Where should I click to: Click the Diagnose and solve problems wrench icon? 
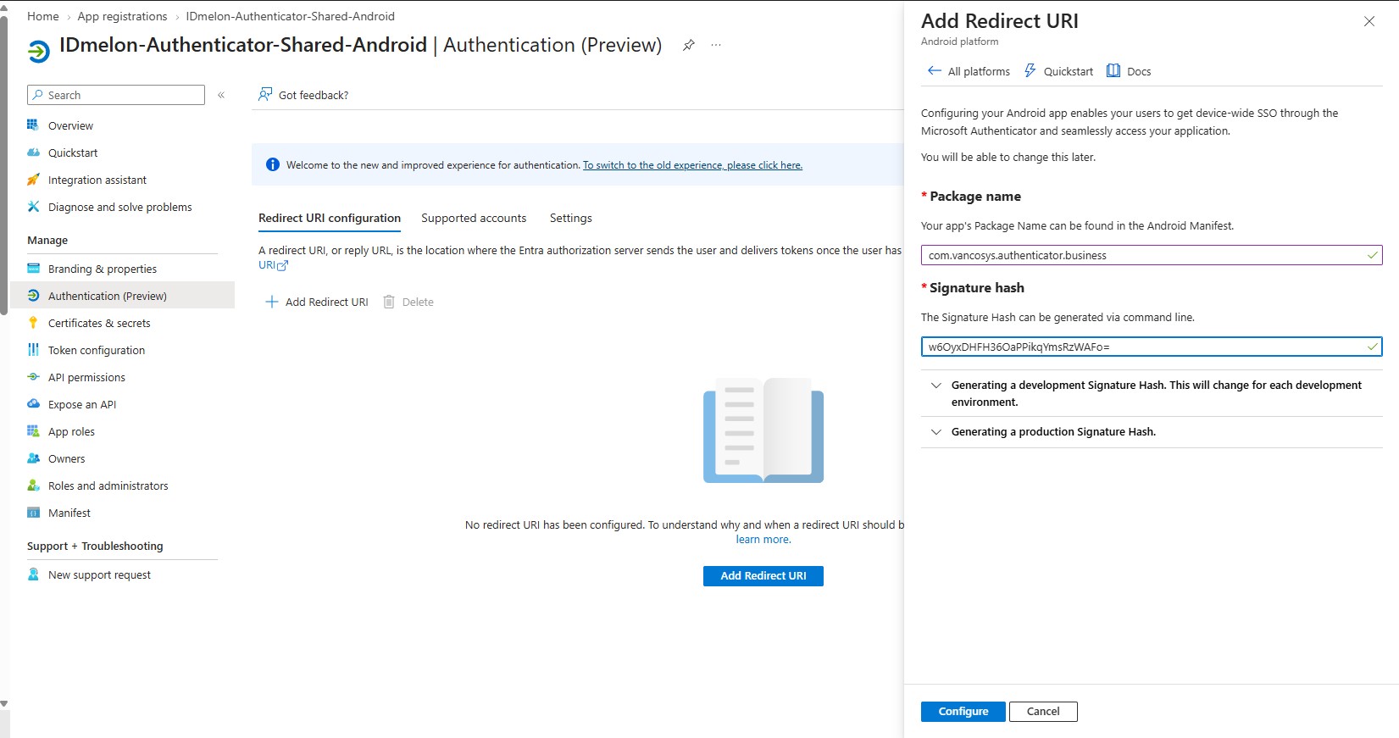click(x=33, y=207)
